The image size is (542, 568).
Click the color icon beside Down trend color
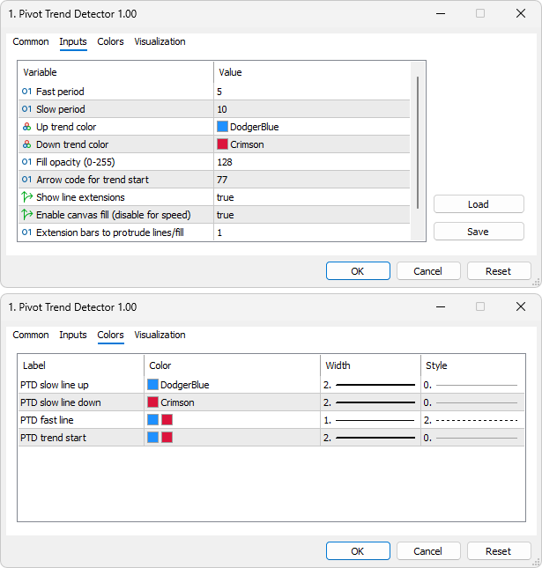pyautogui.click(x=26, y=144)
